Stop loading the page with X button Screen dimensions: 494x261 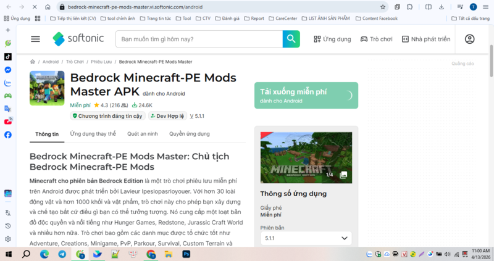pos(35,7)
